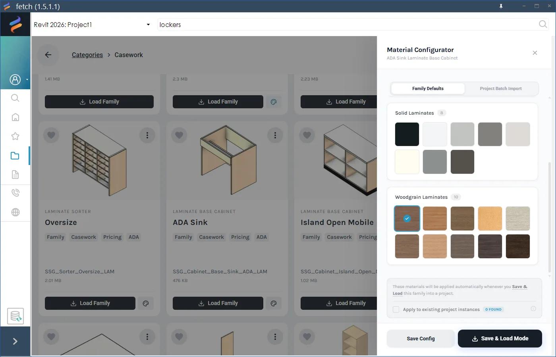Click Save & Load Mode button

click(500, 339)
